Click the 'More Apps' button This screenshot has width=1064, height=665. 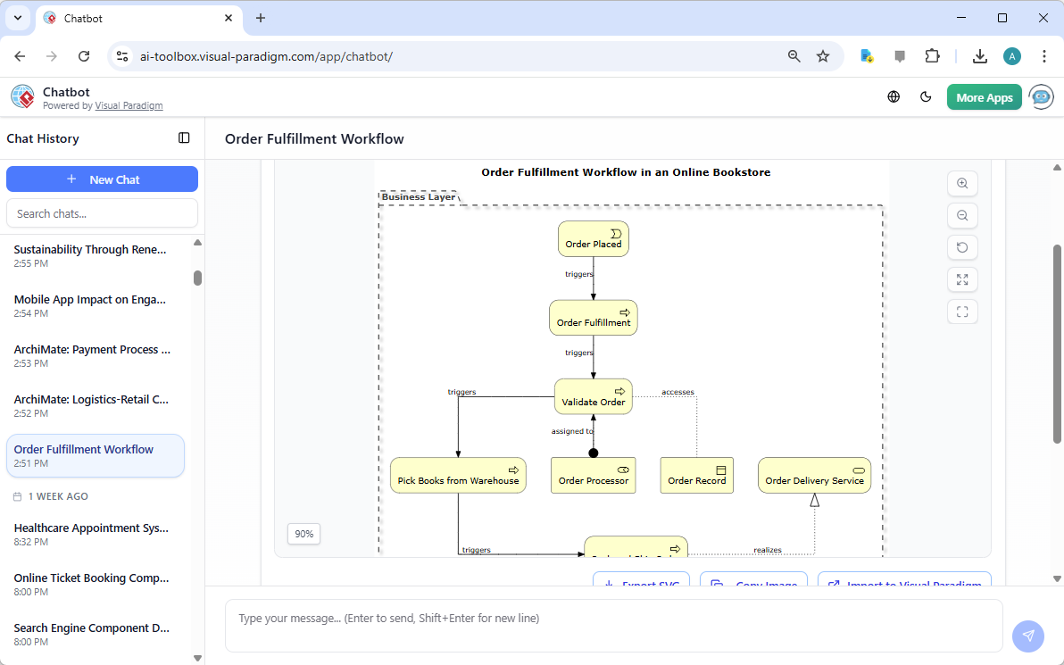[984, 96]
